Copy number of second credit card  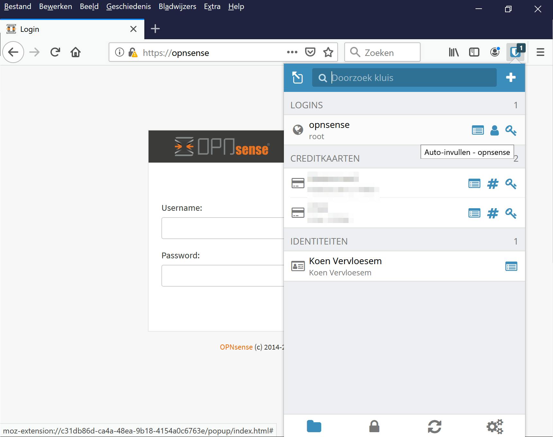493,213
